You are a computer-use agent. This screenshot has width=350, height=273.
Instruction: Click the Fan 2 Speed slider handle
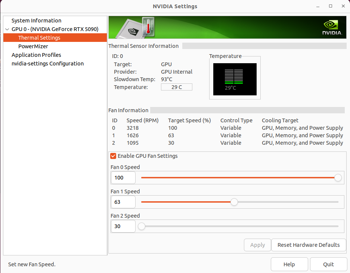[142, 226]
